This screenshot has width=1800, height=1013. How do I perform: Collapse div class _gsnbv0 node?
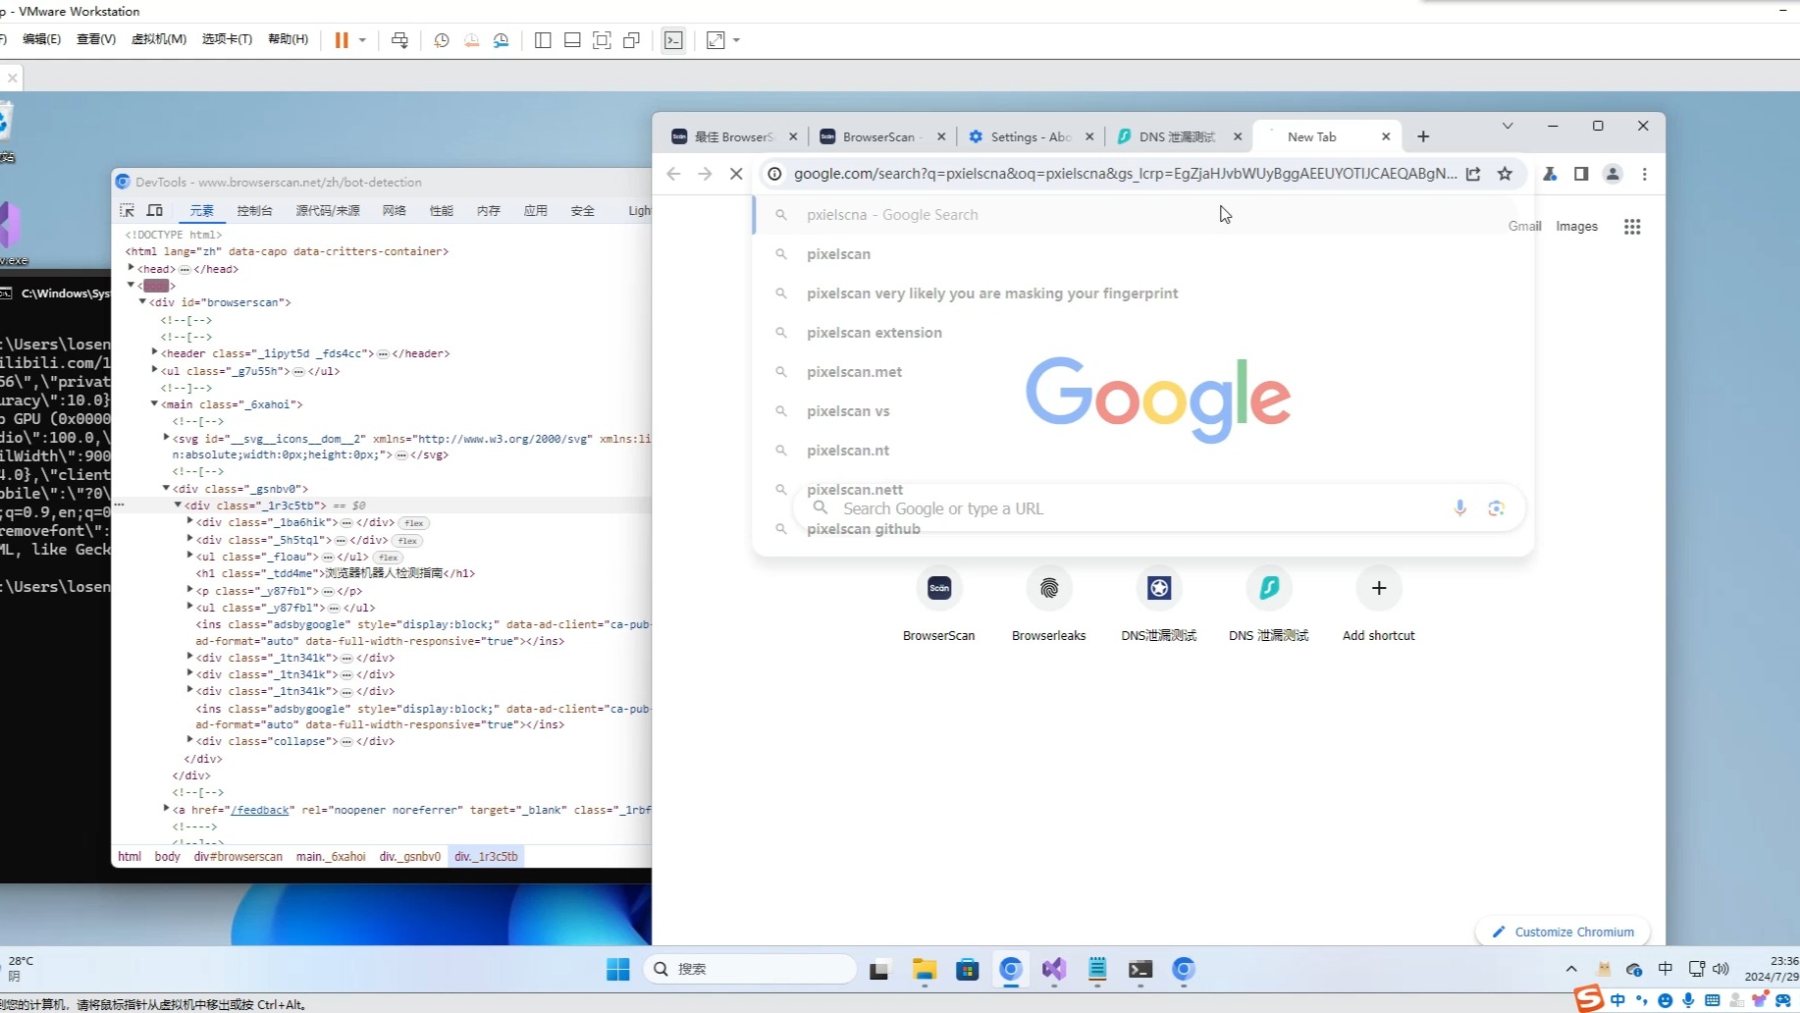[x=167, y=488]
